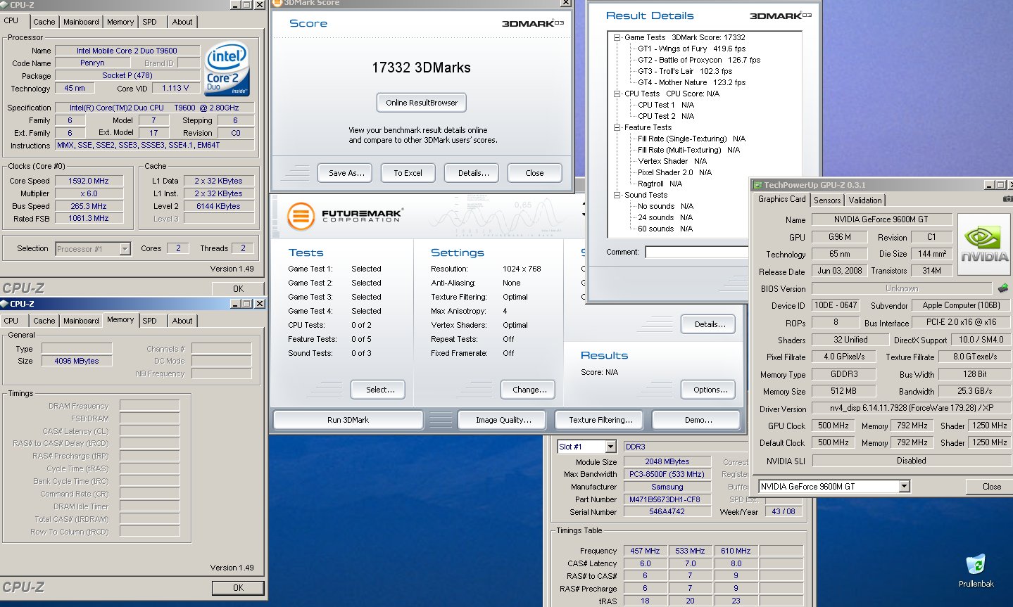Click the Code Name value Penryn
The height and width of the screenshot is (607, 1013).
point(92,63)
